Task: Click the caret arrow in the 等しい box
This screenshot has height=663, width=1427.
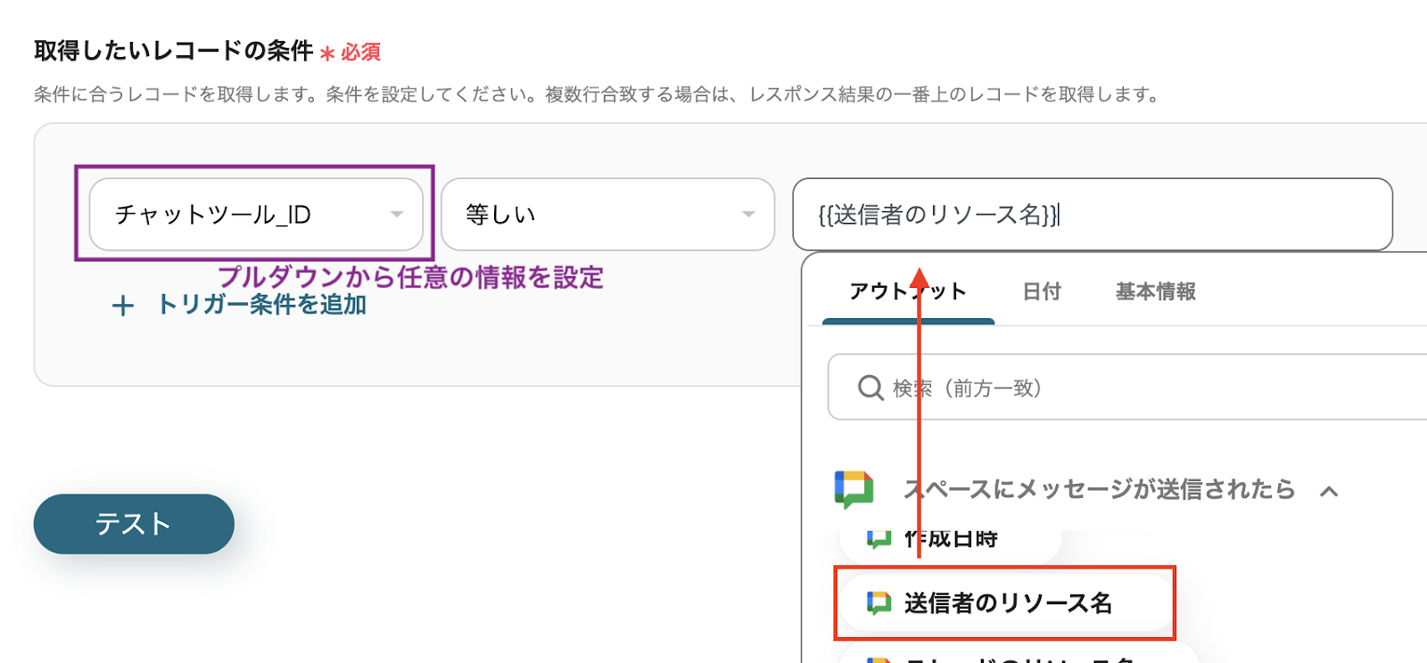Action: coord(748,214)
